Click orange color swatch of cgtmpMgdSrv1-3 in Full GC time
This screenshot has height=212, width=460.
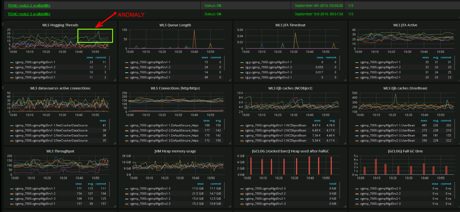pos(357,203)
